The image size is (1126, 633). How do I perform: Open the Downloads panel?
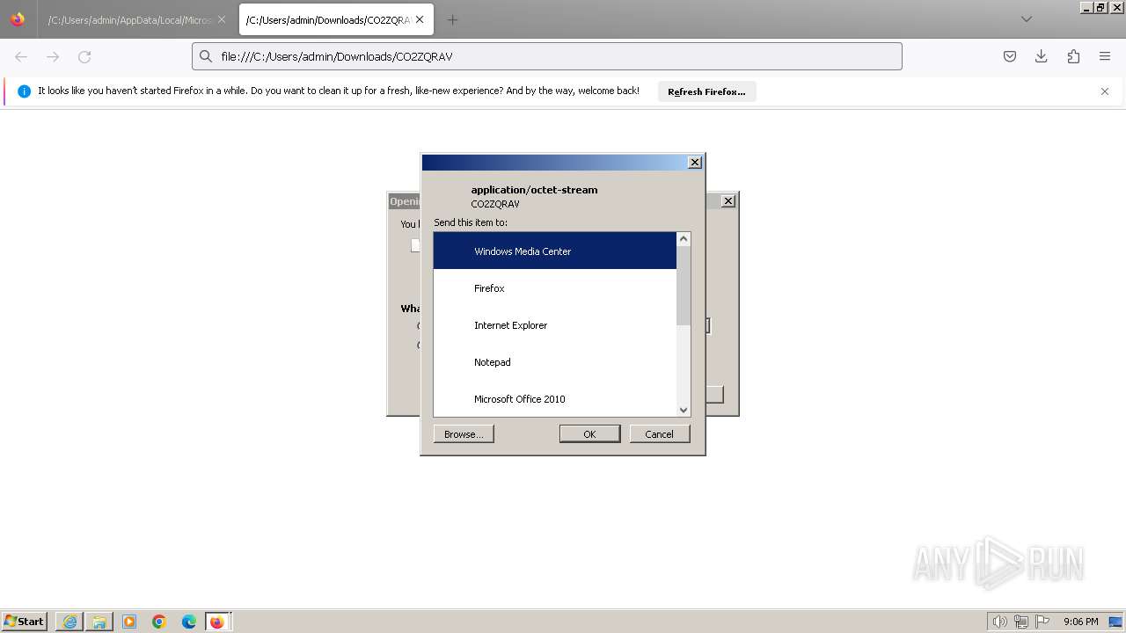[x=1042, y=56]
